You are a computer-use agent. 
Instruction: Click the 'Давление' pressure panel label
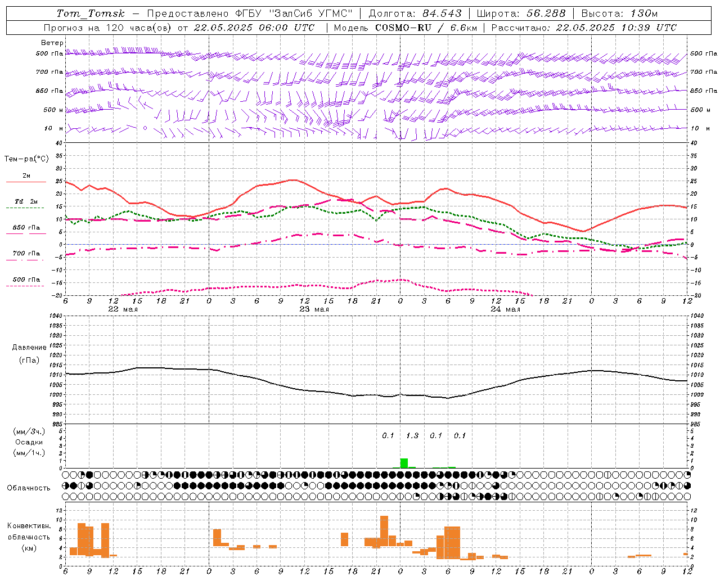click(x=29, y=348)
